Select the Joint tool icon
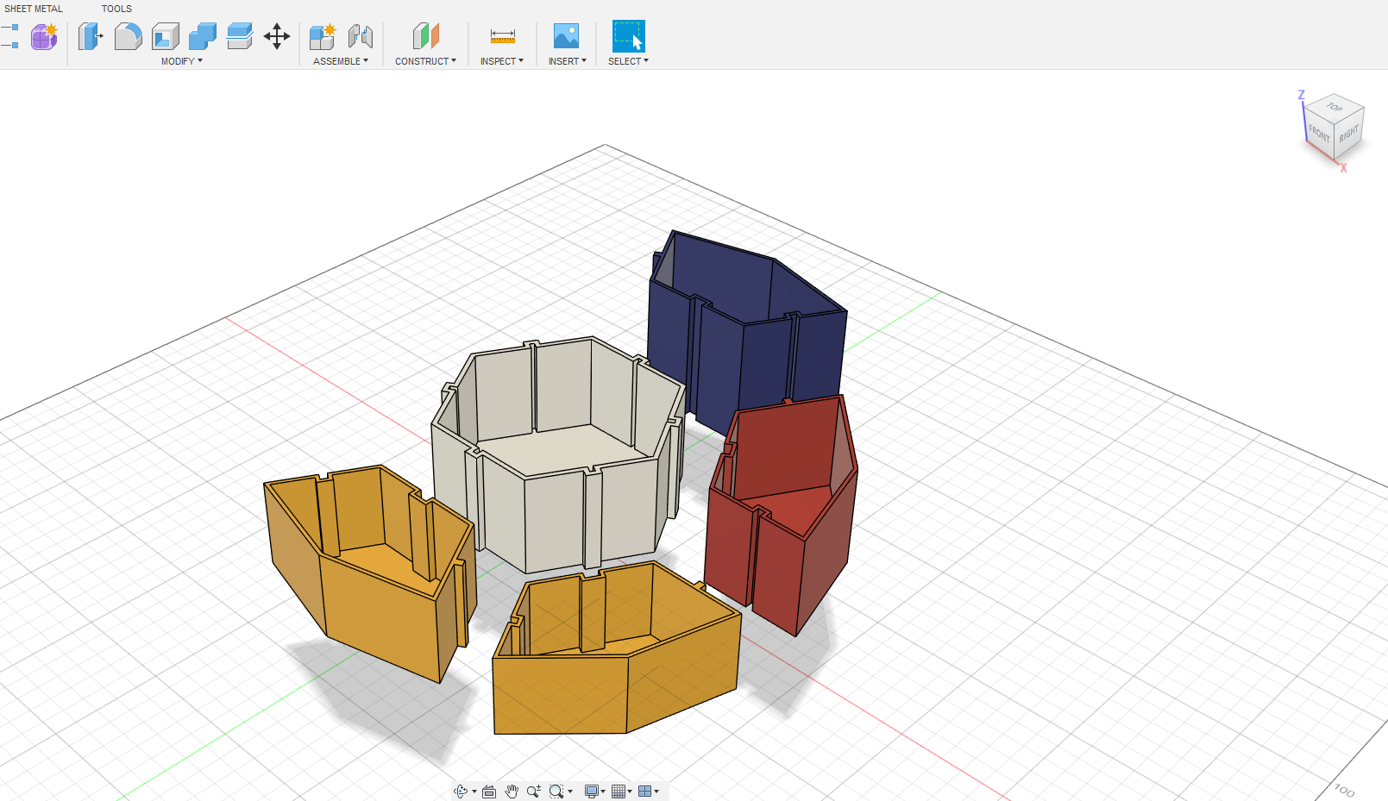The image size is (1388, 801). click(361, 36)
